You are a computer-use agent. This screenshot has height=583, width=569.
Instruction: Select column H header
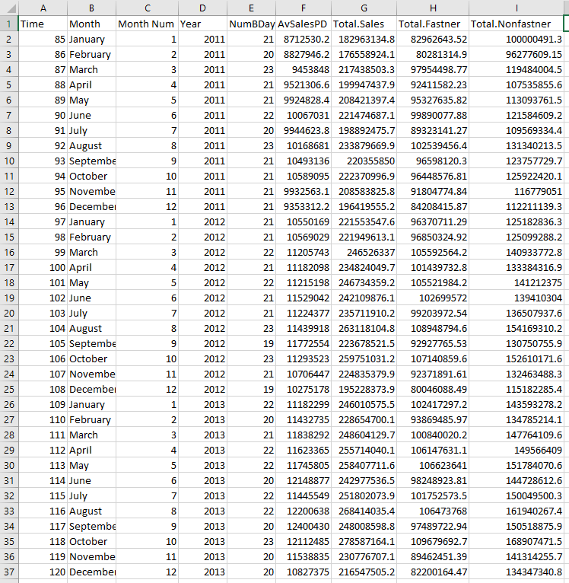point(433,8)
